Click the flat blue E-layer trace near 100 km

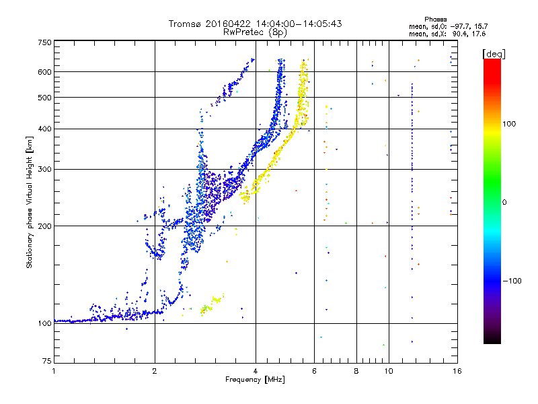pyautogui.click(x=108, y=318)
